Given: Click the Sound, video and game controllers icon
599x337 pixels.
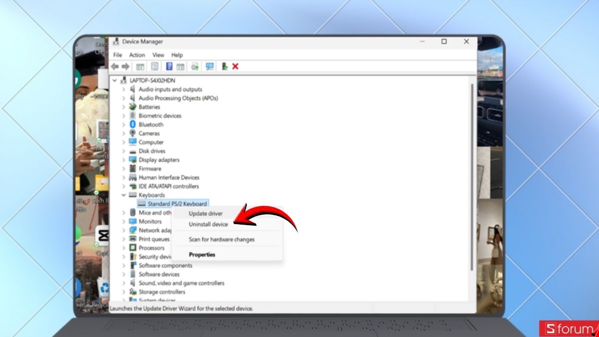Looking at the screenshot, I should click(x=133, y=283).
